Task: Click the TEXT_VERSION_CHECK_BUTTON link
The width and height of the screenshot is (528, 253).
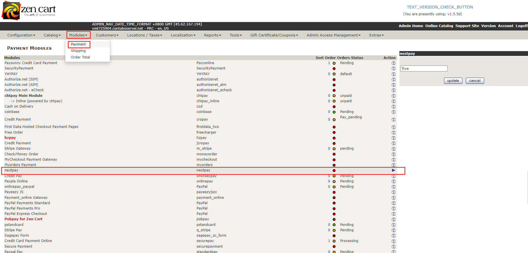Action: pos(440,7)
